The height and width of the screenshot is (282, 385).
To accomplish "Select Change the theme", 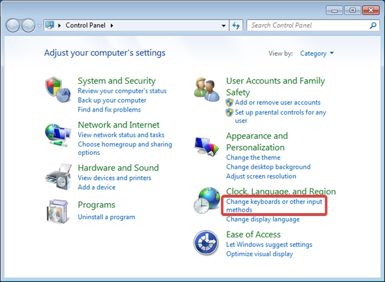I will [x=253, y=157].
